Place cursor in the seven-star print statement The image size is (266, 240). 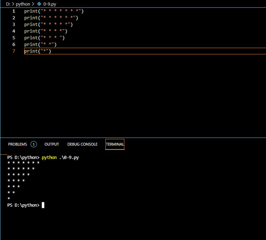click(x=54, y=11)
